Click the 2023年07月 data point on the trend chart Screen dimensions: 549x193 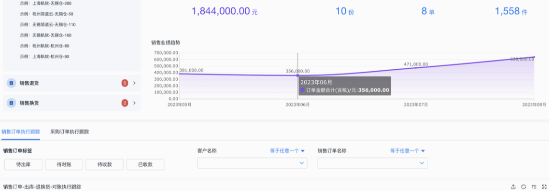(x=415, y=68)
